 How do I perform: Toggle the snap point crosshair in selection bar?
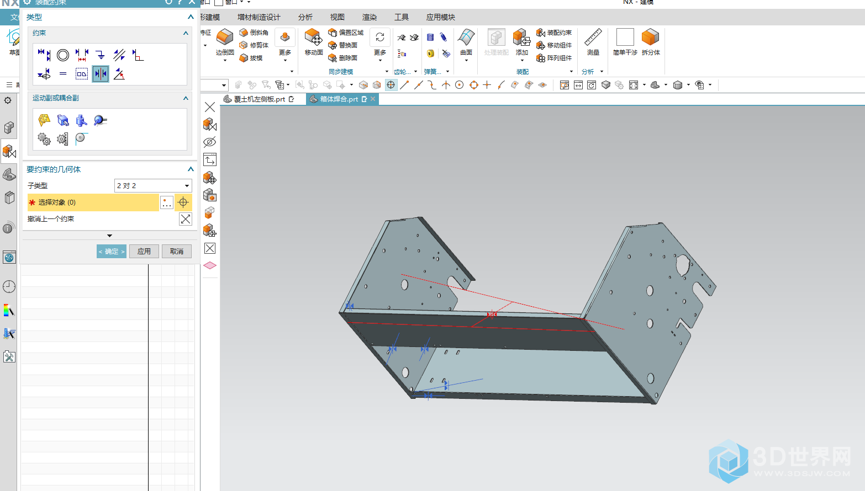tap(391, 85)
